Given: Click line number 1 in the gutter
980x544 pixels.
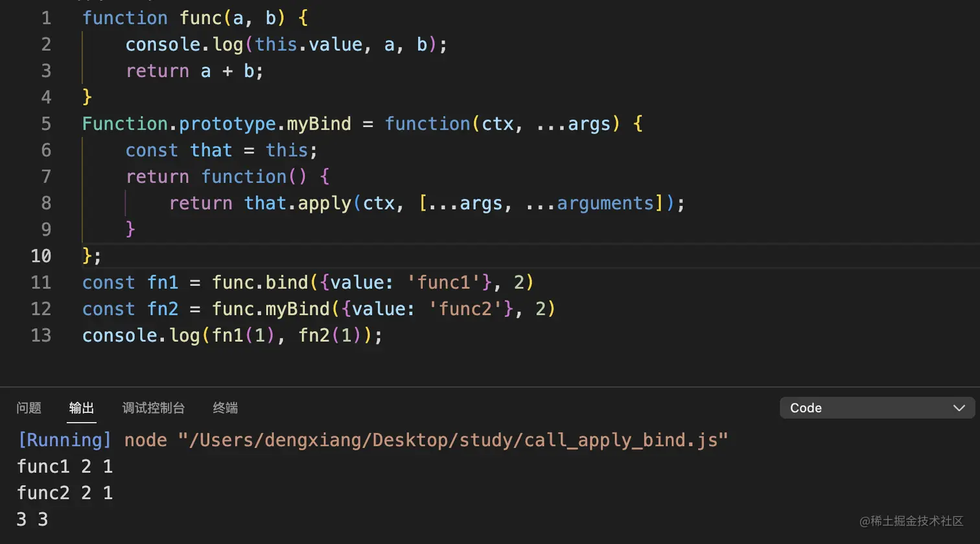Looking at the screenshot, I should pos(46,18).
